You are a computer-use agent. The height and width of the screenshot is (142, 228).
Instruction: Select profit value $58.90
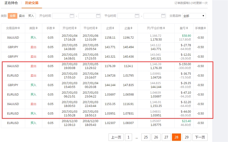[186, 36]
